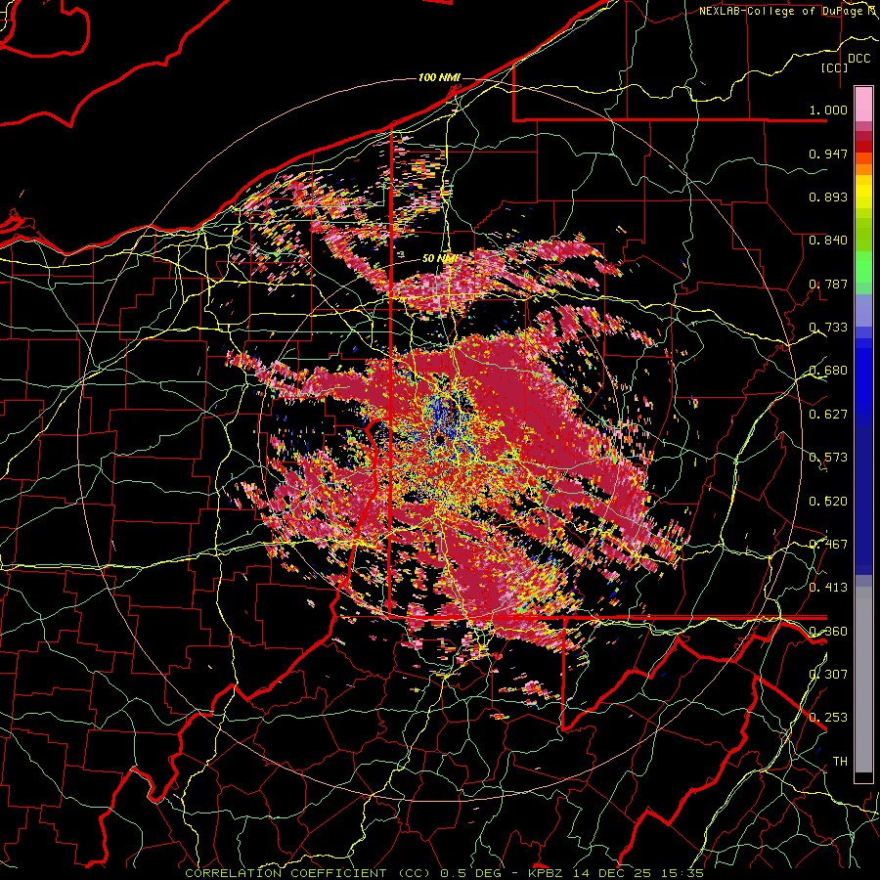This screenshot has height=880, width=880.
Task: Click the 0.413 legend value
Action: point(828,588)
